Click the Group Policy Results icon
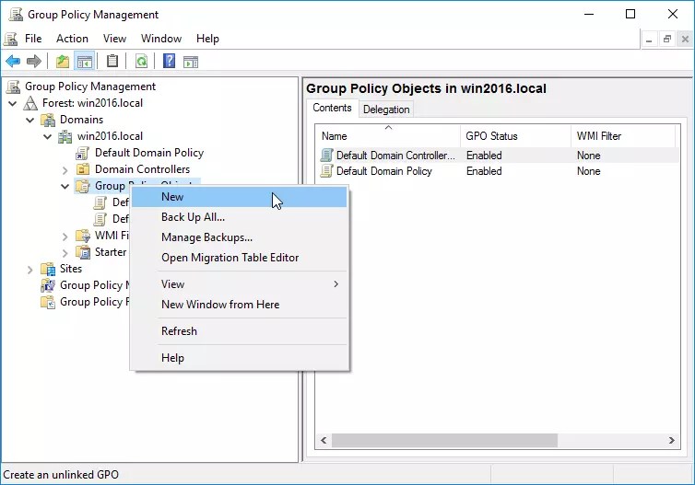 click(48, 302)
